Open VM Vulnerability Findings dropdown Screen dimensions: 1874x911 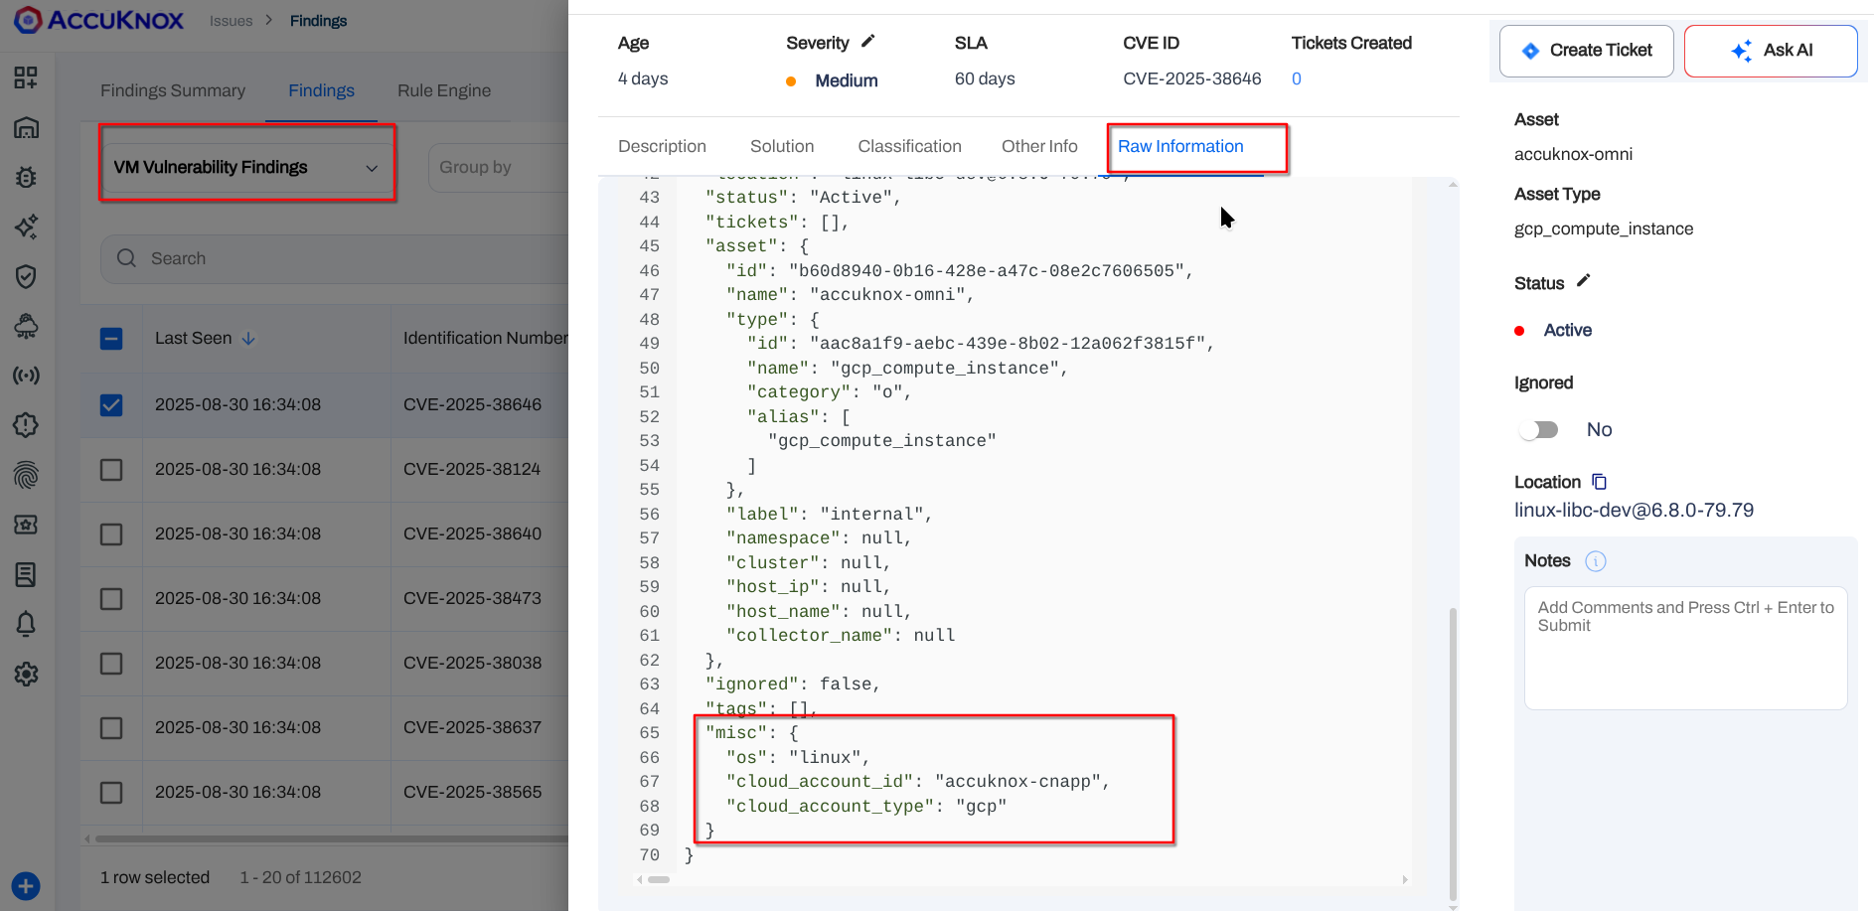pyautogui.click(x=246, y=167)
